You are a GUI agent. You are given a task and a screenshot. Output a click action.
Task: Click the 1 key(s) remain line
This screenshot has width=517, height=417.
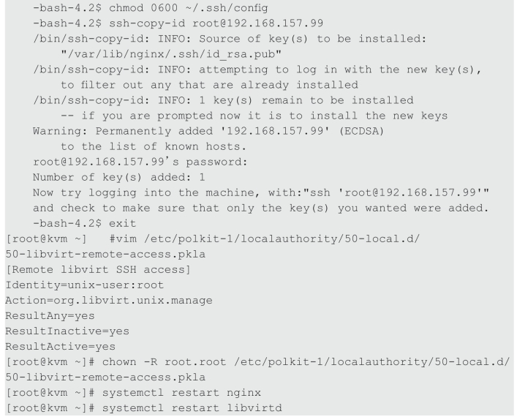click(x=223, y=100)
